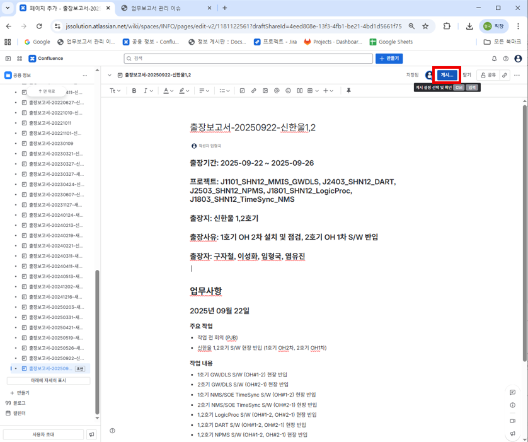Click the 공유 share button
This screenshot has height=442, width=528.
488,75
